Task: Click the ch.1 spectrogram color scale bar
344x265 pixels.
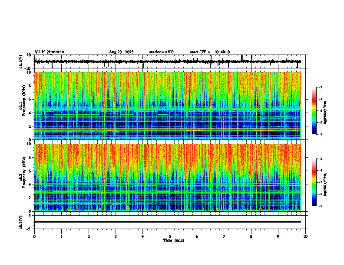Action: click(x=314, y=111)
